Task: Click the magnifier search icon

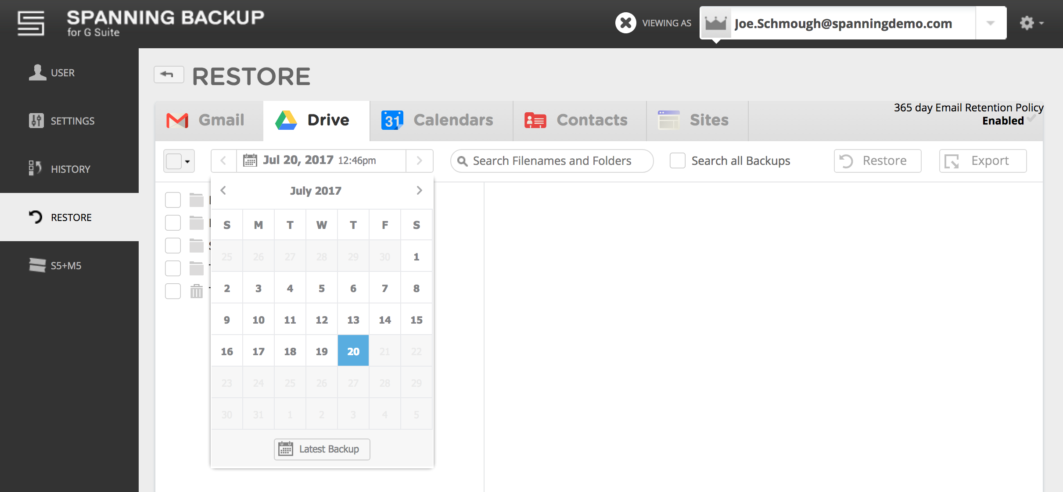Action: coord(462,161)
